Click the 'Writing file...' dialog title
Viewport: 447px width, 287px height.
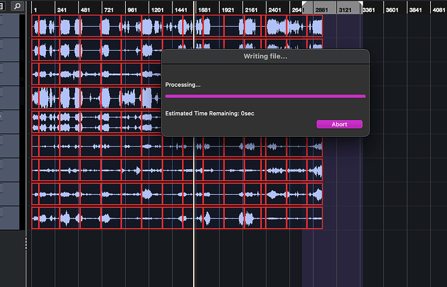tap(266, 56)
